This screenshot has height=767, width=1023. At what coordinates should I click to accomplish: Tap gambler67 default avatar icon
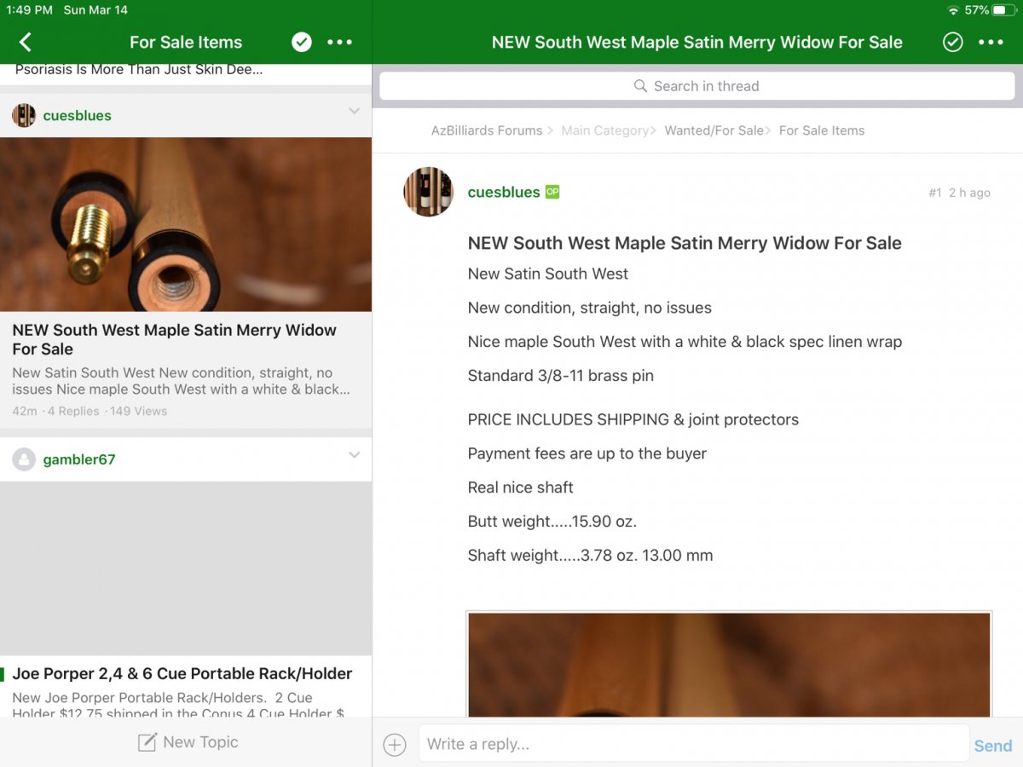coord(24,459)
